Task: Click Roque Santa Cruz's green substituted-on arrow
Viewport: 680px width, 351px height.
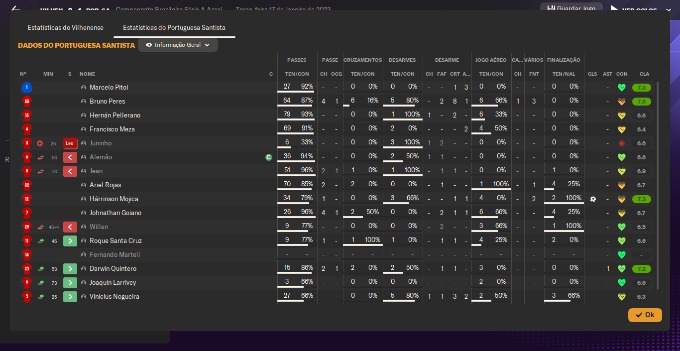Action: pos(70,241)
